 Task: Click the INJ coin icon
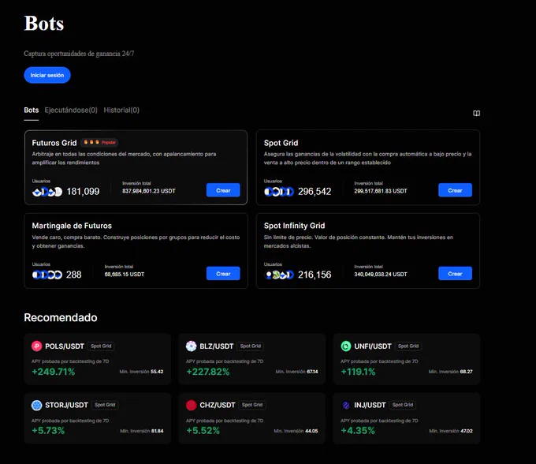coord(346,405)
